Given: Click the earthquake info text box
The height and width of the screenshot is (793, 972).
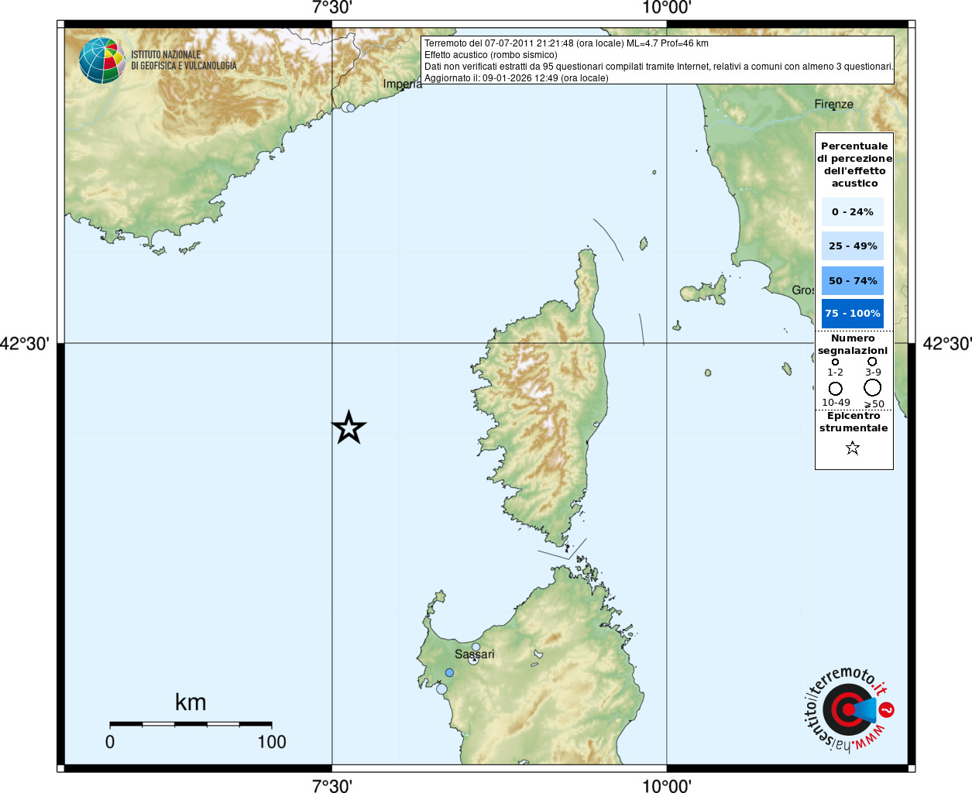Looking at the screenshot, I should click(658, 60).
